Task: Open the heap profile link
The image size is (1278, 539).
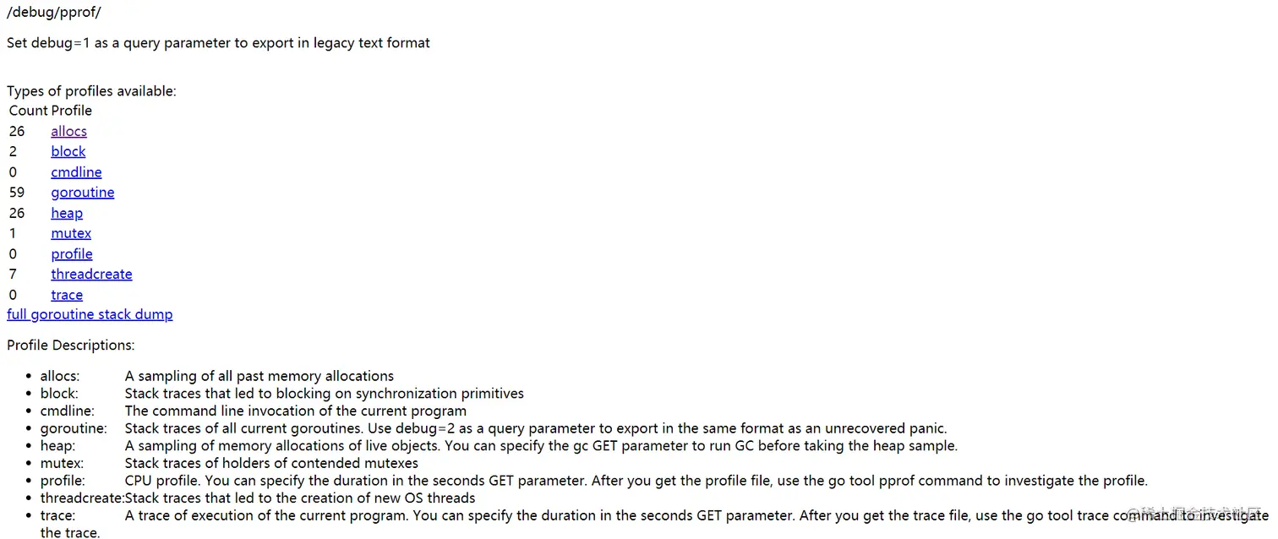Action: [67, 213]
